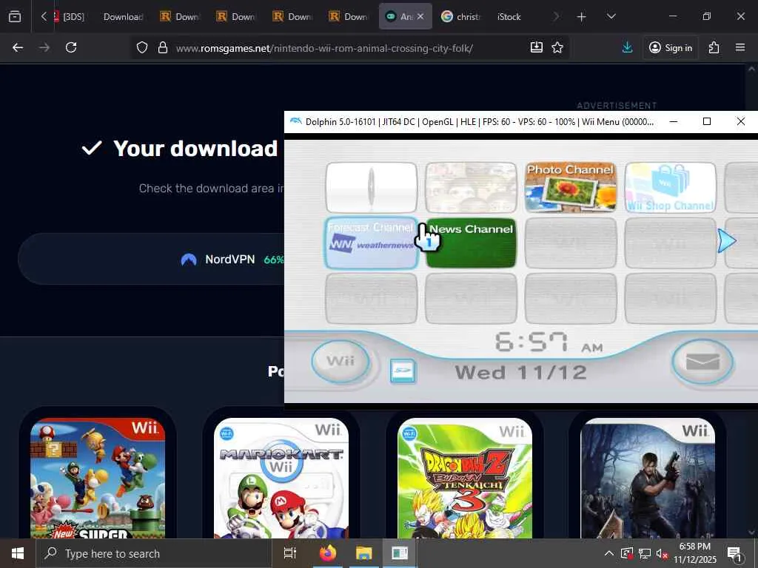Open tracking protection shield icon
This screenshot has height=568, width=758.
(141, 47)
